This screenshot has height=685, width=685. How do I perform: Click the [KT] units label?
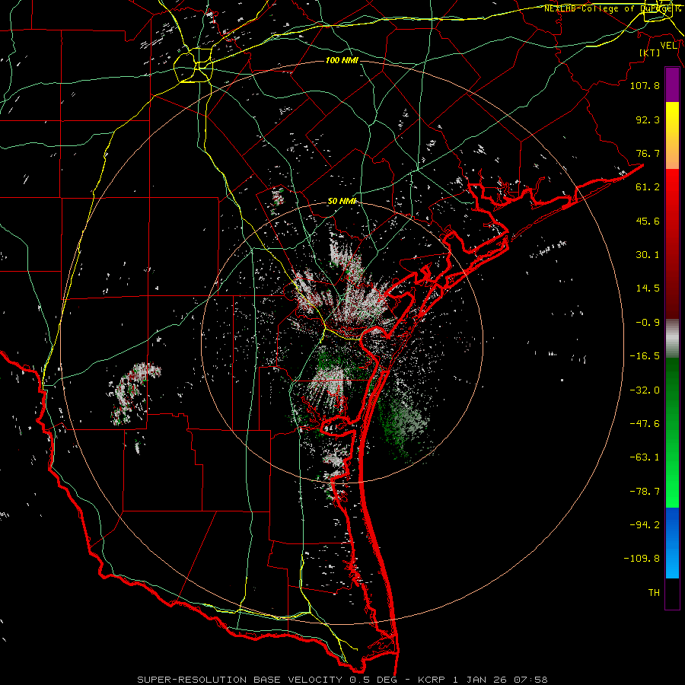coord(650,53)
